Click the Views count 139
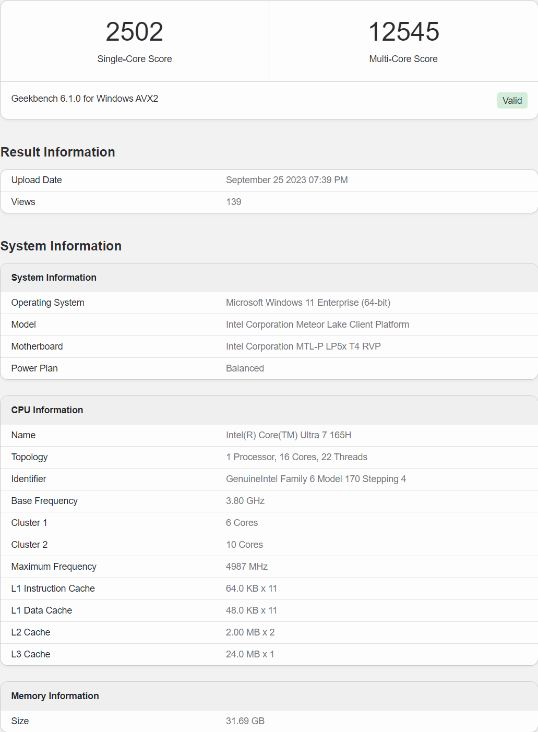 pyautogui.click(x=233, y=202)
